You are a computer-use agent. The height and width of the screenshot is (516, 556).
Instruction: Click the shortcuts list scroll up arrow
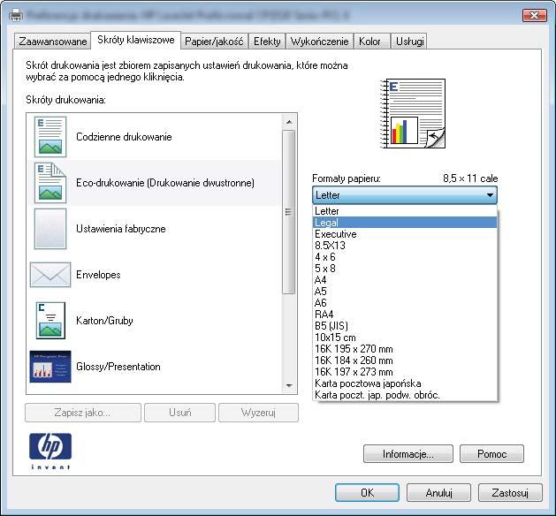click(289, 122)
